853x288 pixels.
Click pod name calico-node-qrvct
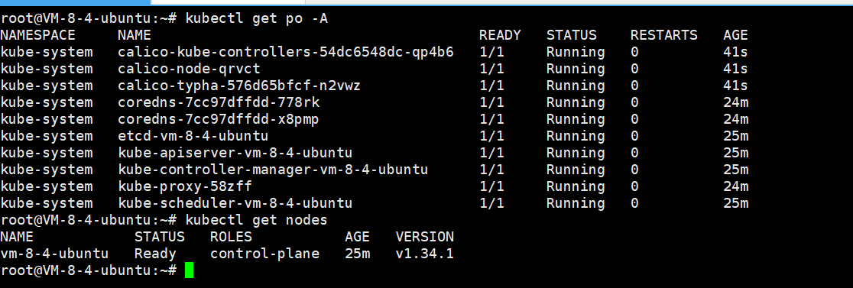click(x=190, y=69)
